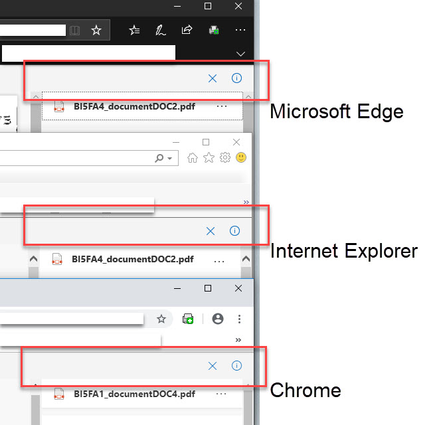Viewport: 447px width, 425px height.
Task: Open Reading view in Edge address bar
Action: pos(74,30)
